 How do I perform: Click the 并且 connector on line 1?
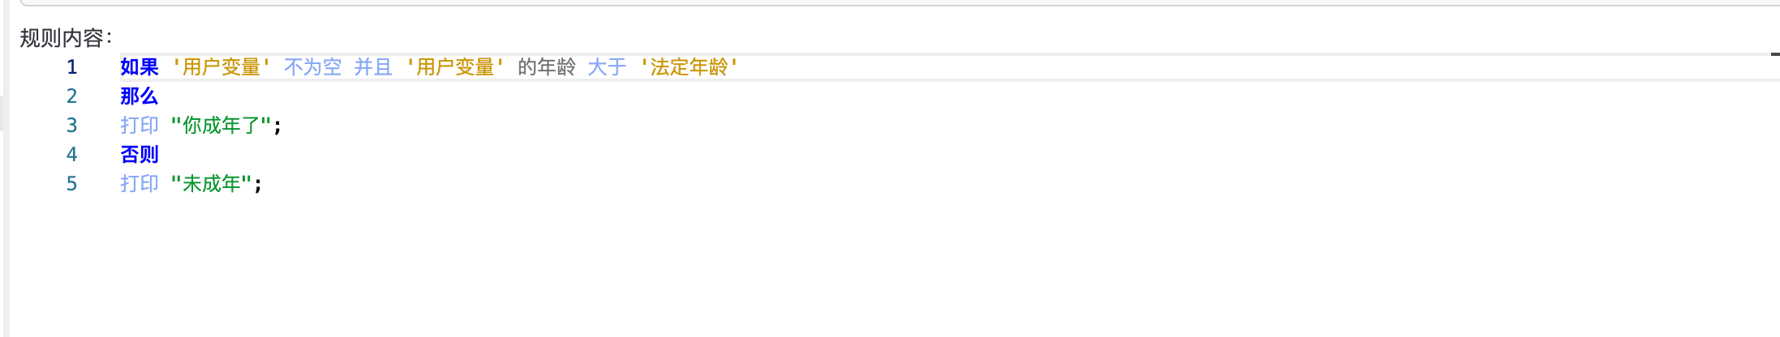tap(373, 67)
